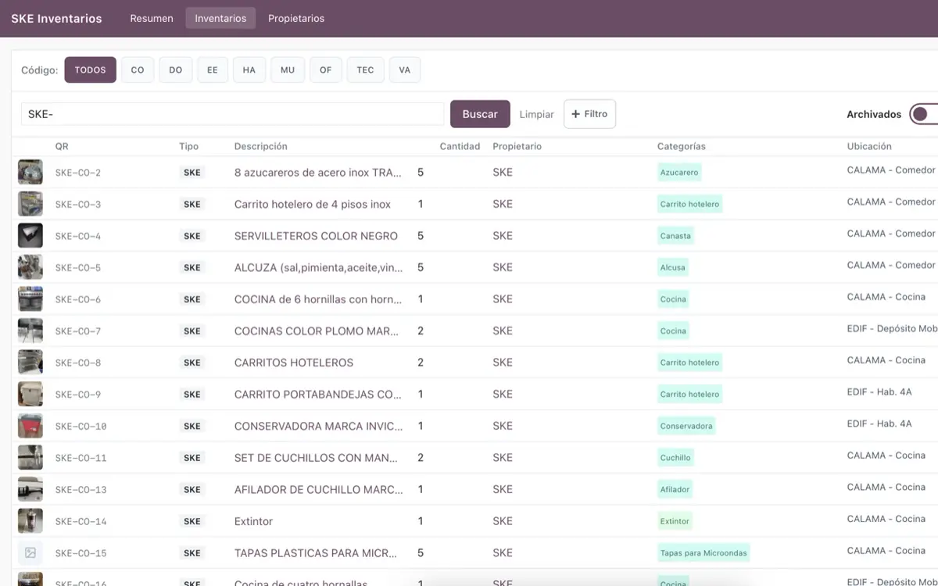Open thumbnail of SKE-CO-4 item

tap(30, 235)
